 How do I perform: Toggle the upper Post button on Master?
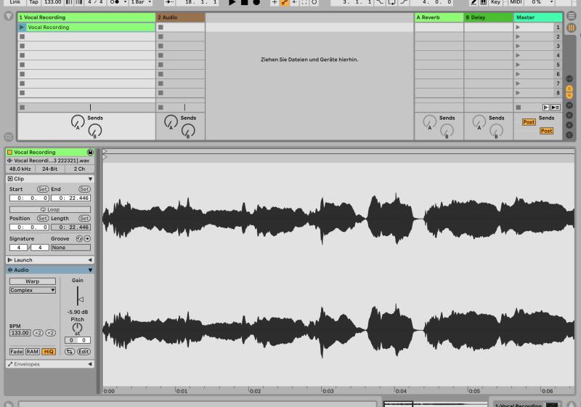point(529,122)
